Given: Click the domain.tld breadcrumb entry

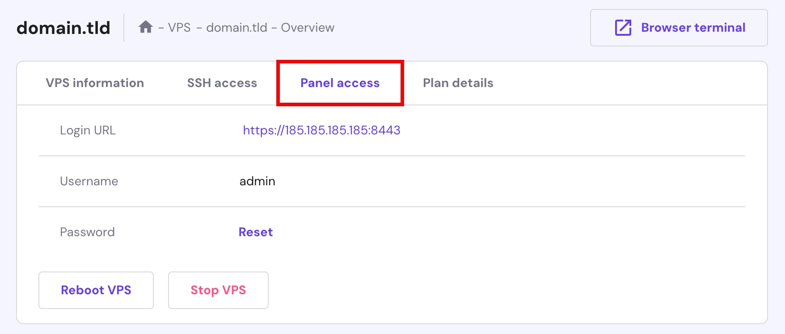Looking at the screenshot, I should point(236,27).
